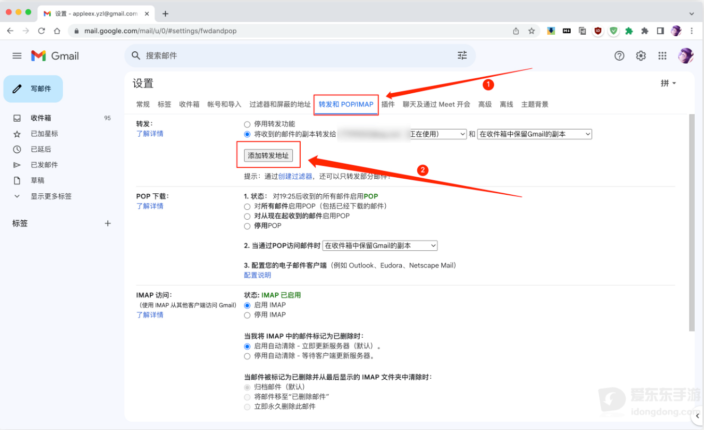This screenshot has width=704, height=430.
Task: Add a new label with plus icon
Action: [x=108, y=223]
